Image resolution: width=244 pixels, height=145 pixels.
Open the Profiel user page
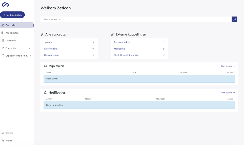pos(9,140)
